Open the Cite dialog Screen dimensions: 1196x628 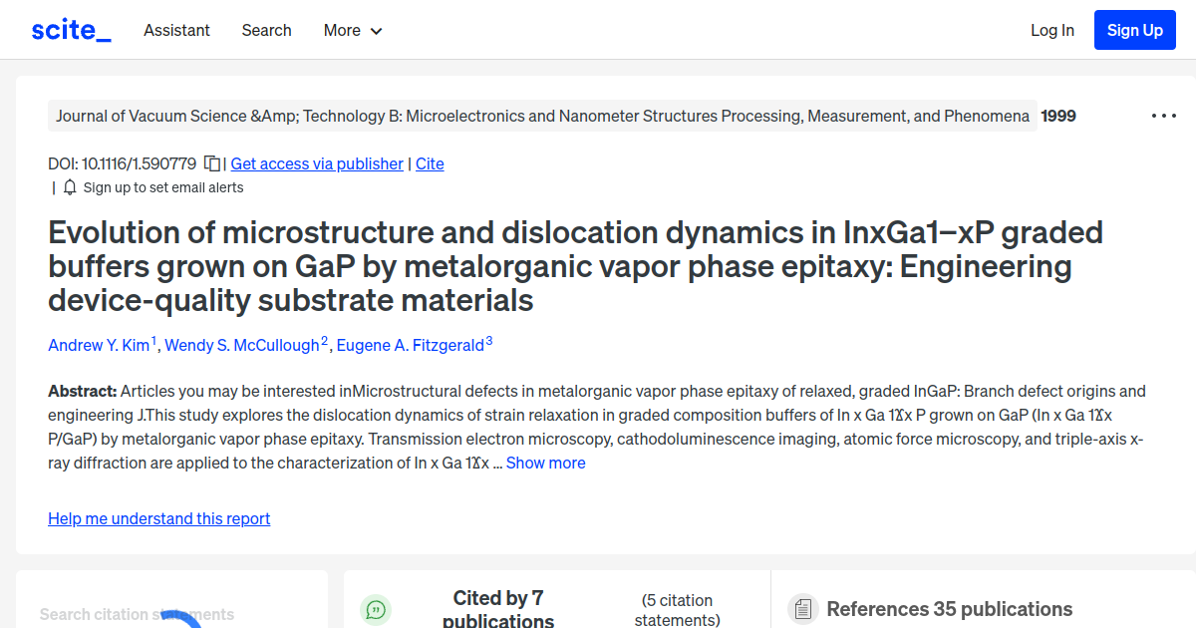[430, 163]
